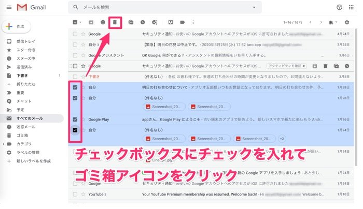The width and height of the screenshot is (363, 209).
Task: Click the mail list vertical scrollbar
Action: point(356,97)
